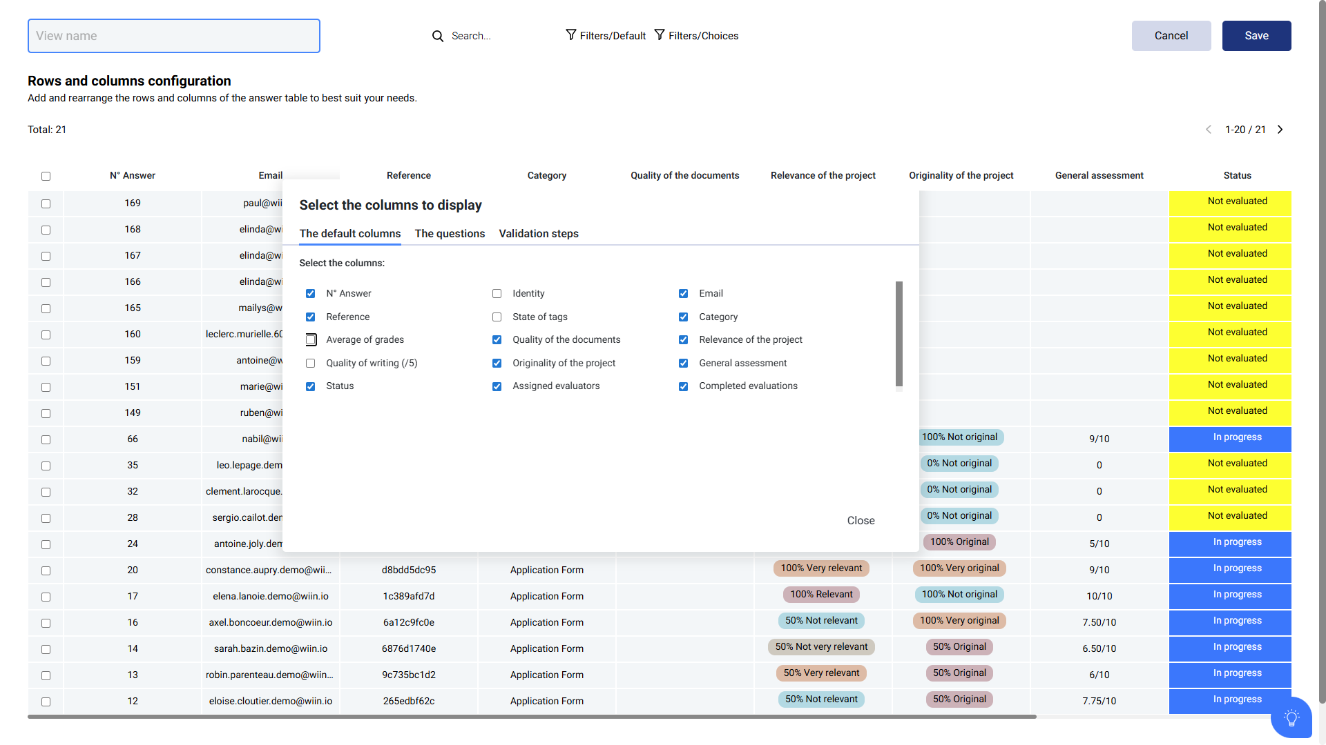
Task: Go to previous page of answers
Action: coord(1209,130)
